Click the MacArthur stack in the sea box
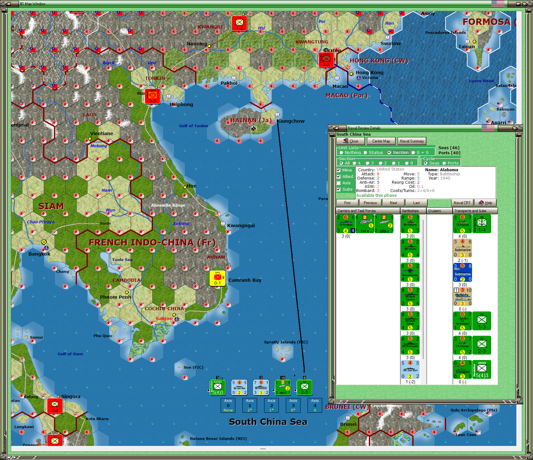Screen dimensions: 533x460 [x=217, y=387]
